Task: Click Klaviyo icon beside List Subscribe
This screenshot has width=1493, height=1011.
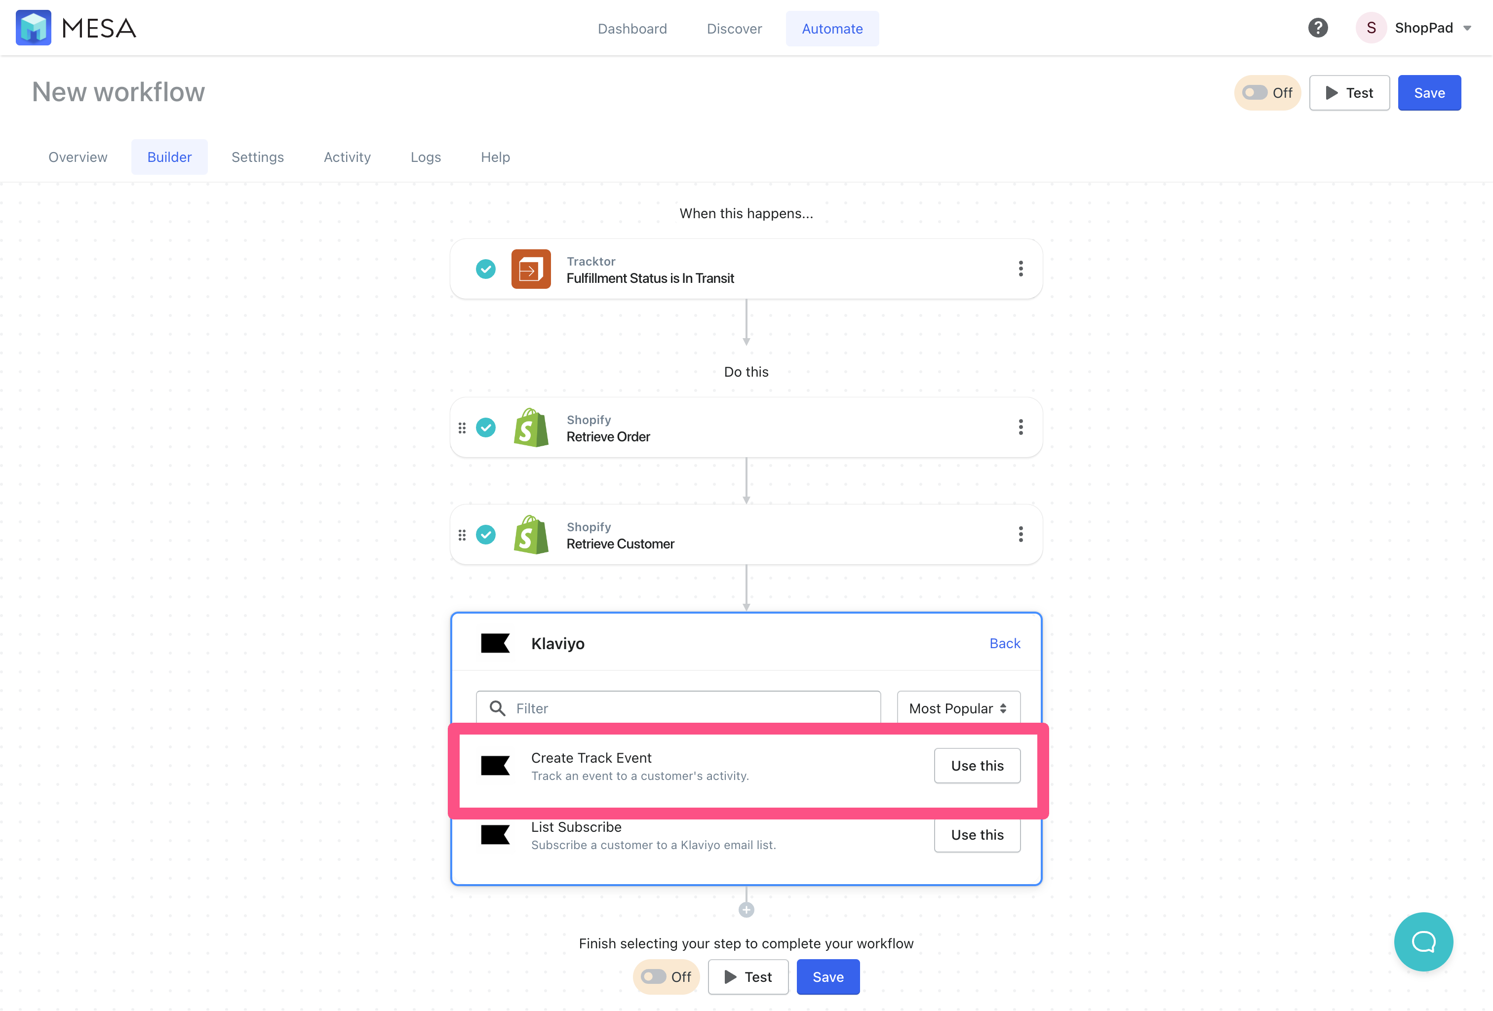Action: [x=495, y=835]
